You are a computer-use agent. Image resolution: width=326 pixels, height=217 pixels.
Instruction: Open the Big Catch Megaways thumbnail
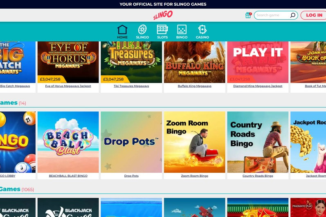pos(18,62)
